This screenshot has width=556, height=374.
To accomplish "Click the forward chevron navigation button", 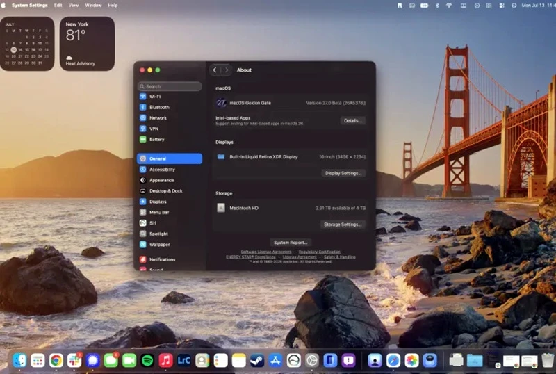I will pos(227,70).
